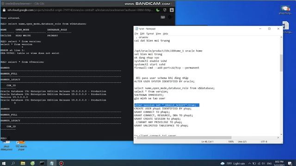296x166 pixels.
Task: Open Windows taskbar search
Action: [13, 163]
